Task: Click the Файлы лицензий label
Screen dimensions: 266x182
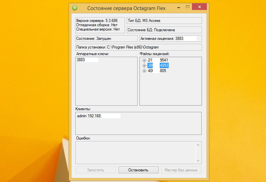Action: coord(154,54)
